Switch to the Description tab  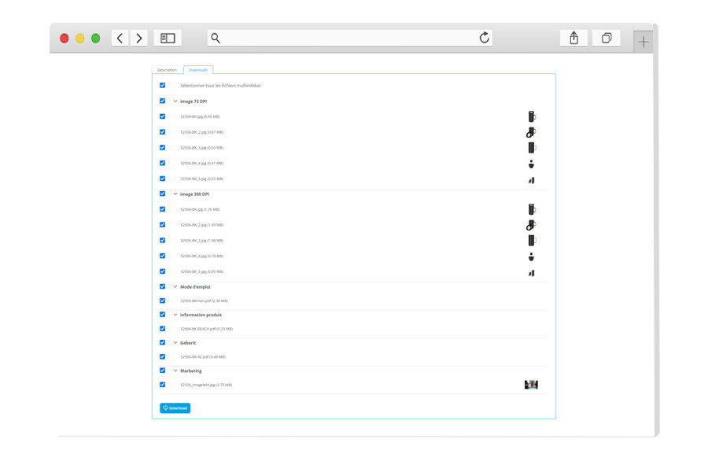pos(167,69)
